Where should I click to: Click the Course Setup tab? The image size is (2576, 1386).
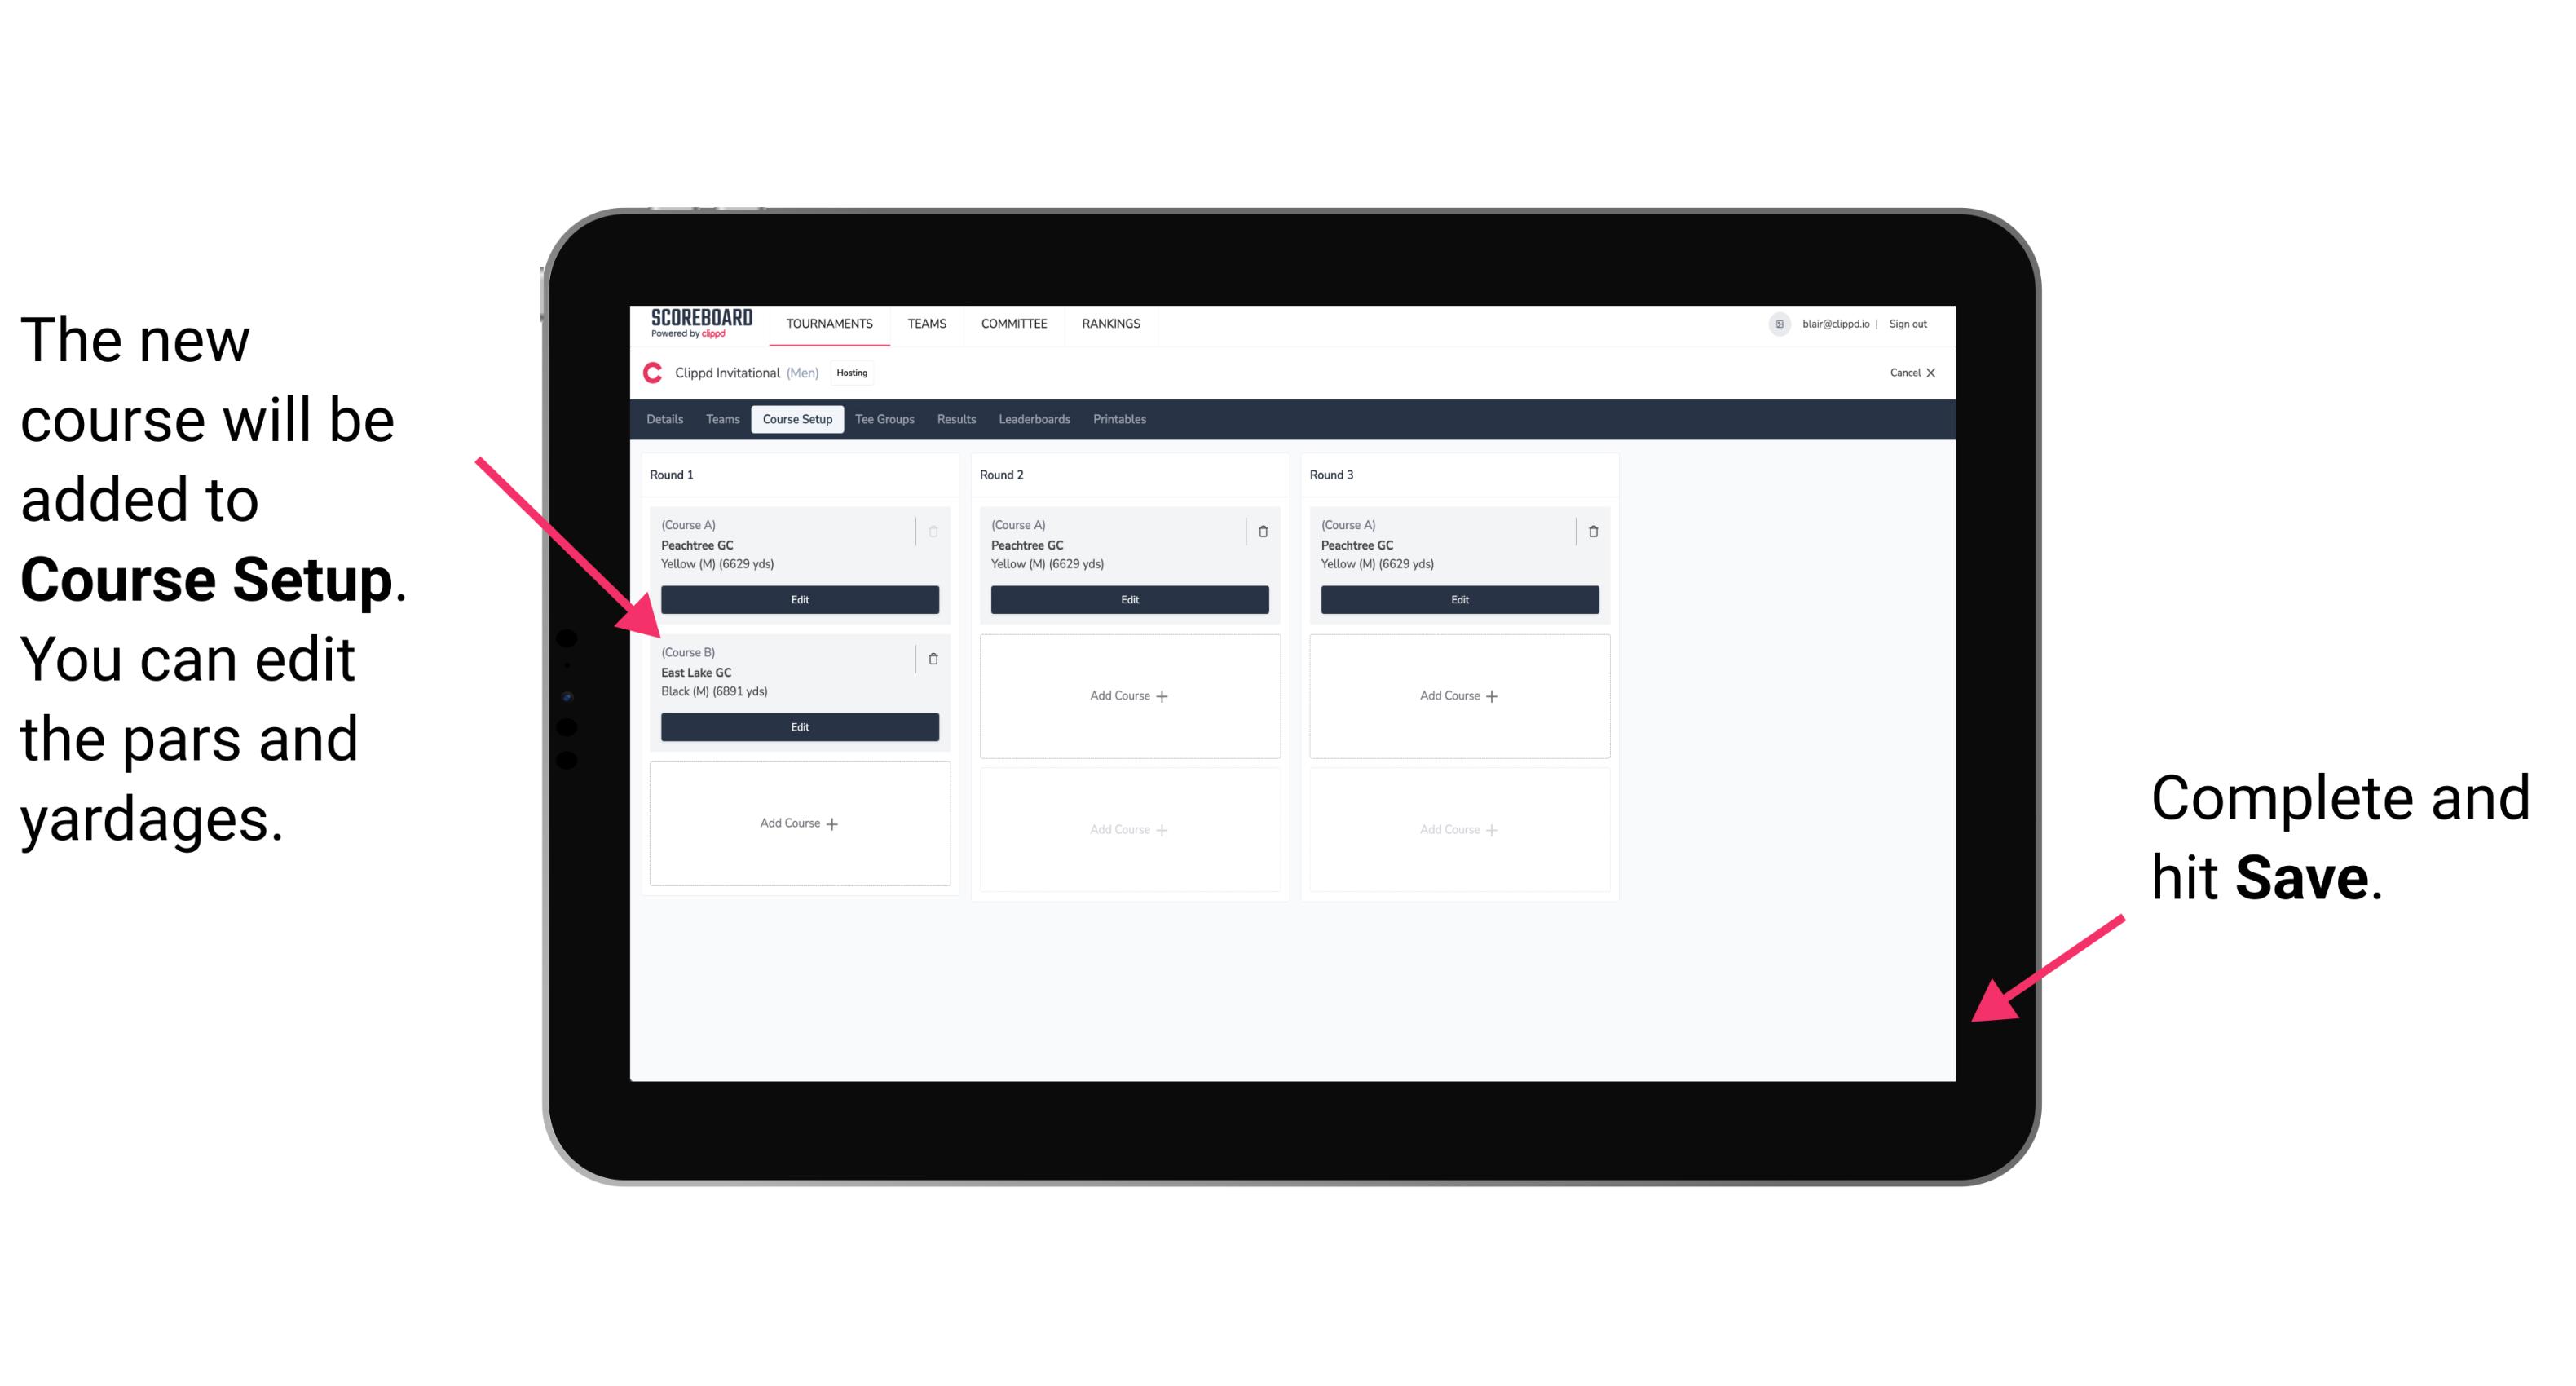(x=798, y=418)
